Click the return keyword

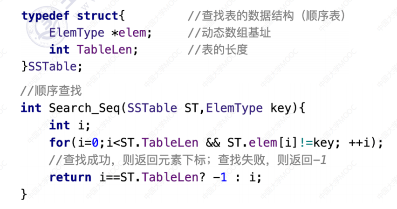70,177
